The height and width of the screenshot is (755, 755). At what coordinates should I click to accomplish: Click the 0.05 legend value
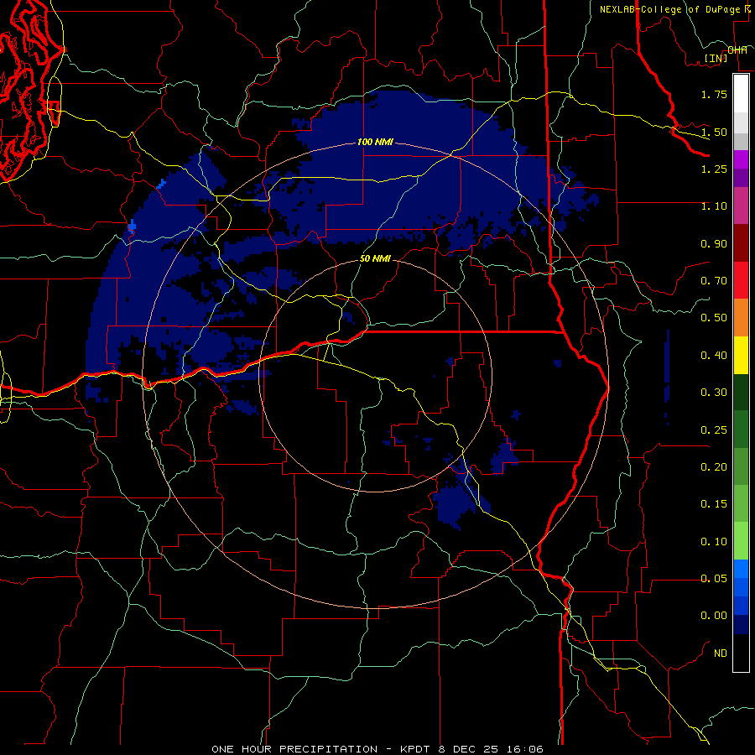click(714, 579)
